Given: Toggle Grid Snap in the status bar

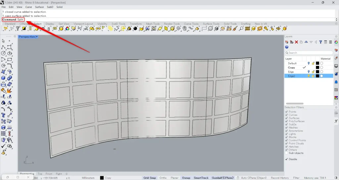Looking at the screenshot, I should coord(150,178).
